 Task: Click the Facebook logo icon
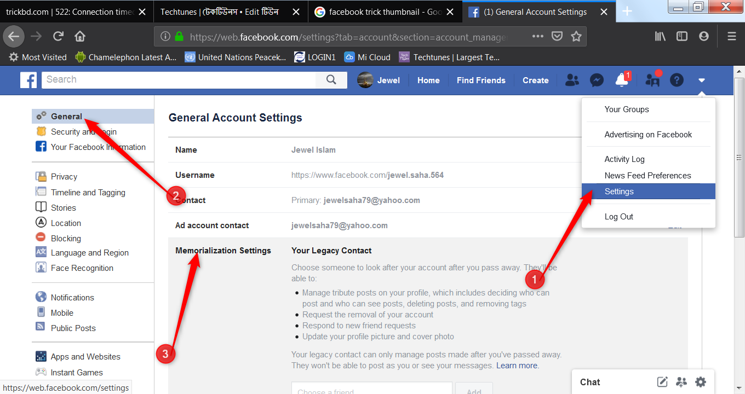pyautogui.click(x=28, y=80)
